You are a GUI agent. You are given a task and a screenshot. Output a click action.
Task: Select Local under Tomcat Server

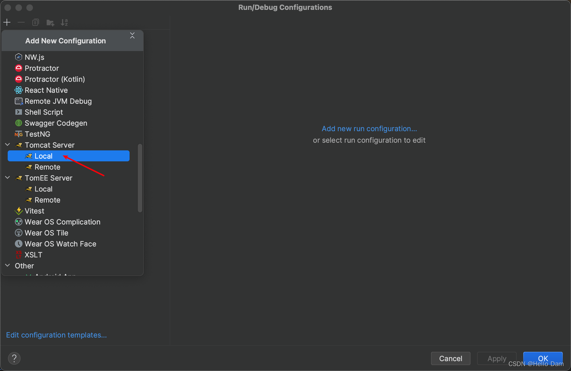click(69, 156)
